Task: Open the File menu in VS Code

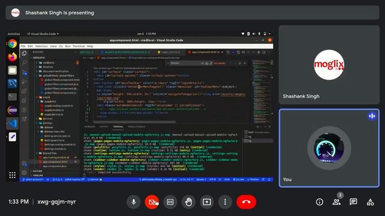Action: 23,46
